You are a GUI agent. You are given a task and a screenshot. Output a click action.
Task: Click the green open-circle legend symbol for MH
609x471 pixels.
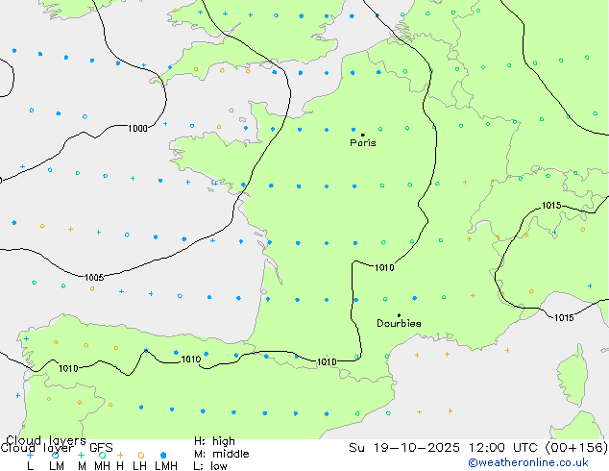102,455
